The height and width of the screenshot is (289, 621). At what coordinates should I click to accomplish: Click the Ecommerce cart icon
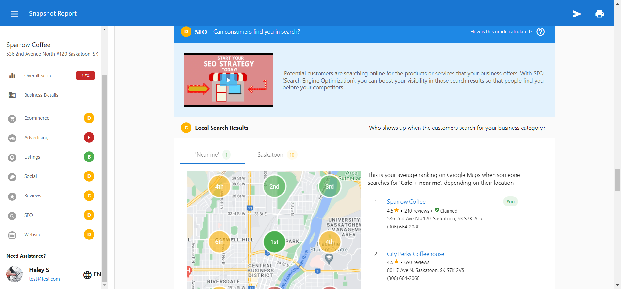[12, 119]
